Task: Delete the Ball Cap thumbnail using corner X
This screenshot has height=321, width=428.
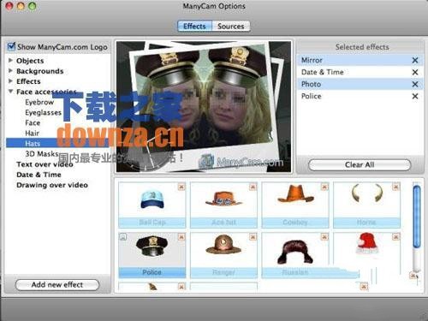Action: pos(181,187)
